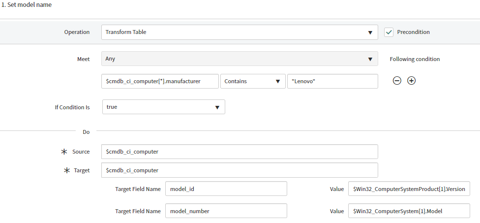Click the Win32_ComputerSystem Model value field
The image size is (480, 223).
[x=409, y=211]
